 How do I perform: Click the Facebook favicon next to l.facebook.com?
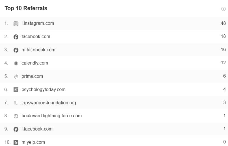pos(16,129)
